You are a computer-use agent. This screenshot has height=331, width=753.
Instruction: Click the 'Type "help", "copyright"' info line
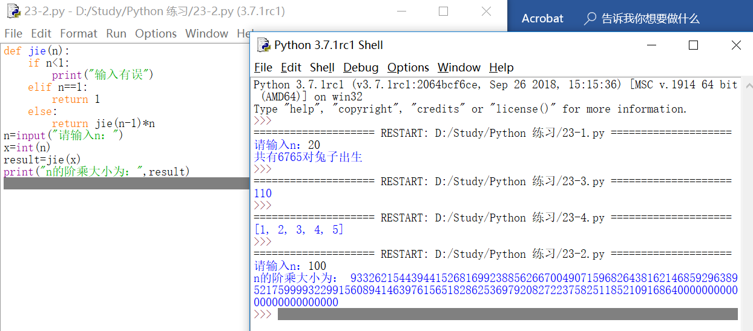coord(470,109)
